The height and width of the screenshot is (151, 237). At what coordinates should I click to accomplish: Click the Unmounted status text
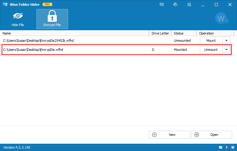[182, 41]
